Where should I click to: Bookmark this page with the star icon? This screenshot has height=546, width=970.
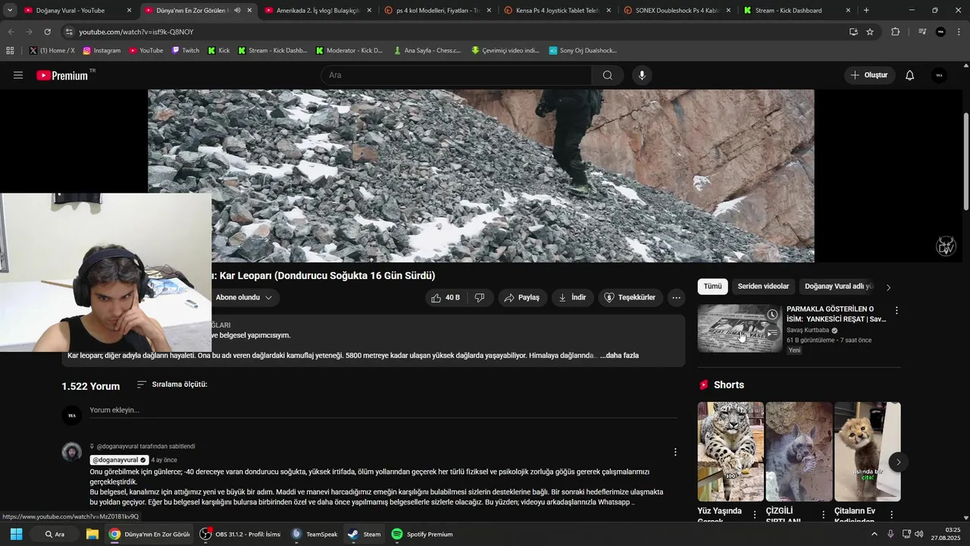point(870,32)
